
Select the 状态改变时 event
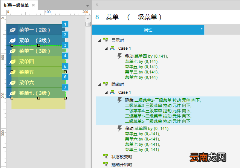coord(122,157)
